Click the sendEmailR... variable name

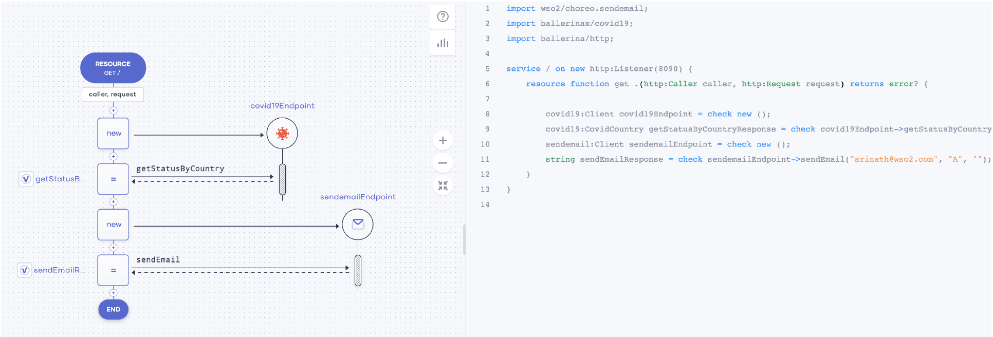click(x=60, y=270)
